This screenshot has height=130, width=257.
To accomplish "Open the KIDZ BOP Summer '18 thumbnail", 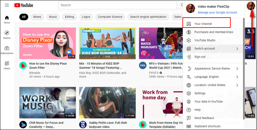I will coord(107,43).
